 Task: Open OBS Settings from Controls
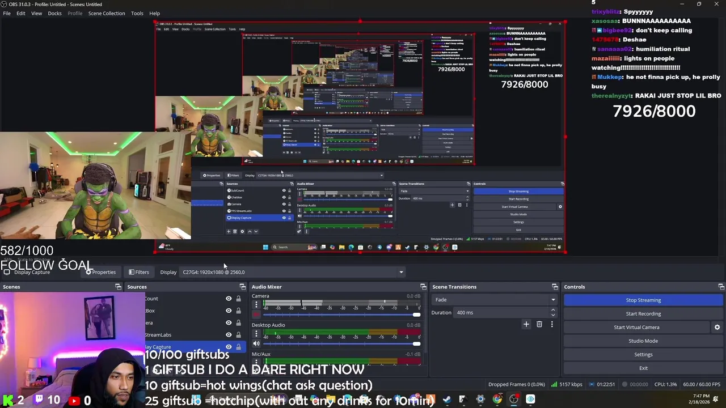point(643,354)
